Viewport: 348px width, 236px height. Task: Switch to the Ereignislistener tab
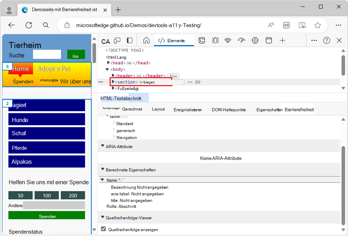point(188,109)
